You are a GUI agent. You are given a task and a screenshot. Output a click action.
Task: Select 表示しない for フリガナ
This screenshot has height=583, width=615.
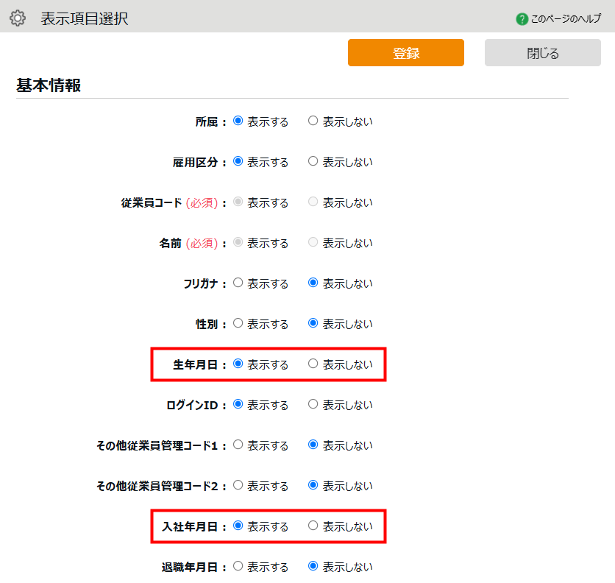[x=313, y=283]
